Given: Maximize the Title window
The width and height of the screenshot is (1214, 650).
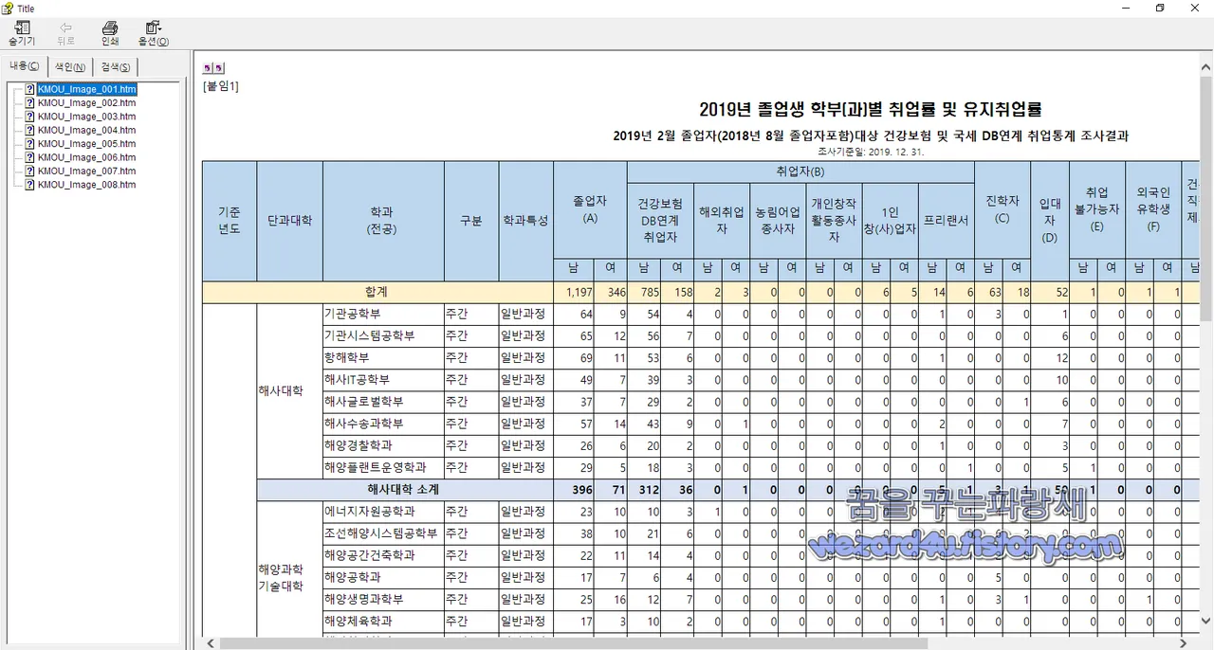Looking at the screenshot, I should 1159,9.
